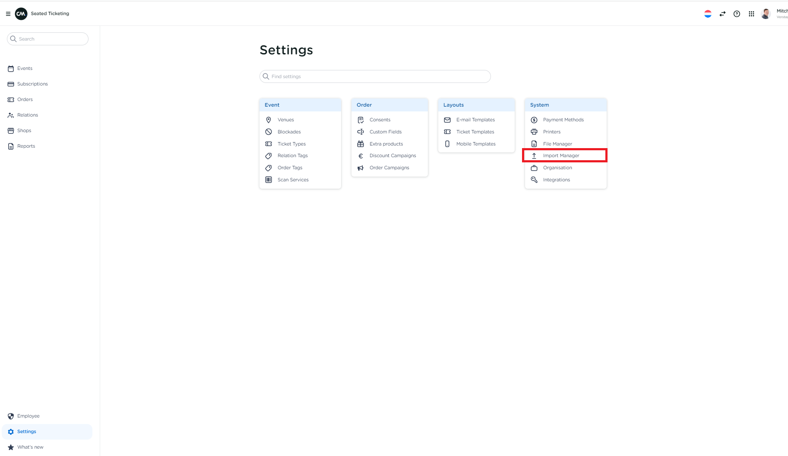Open the app grid launcher
The image size is (788, 456).
click(x=751, y=13)
